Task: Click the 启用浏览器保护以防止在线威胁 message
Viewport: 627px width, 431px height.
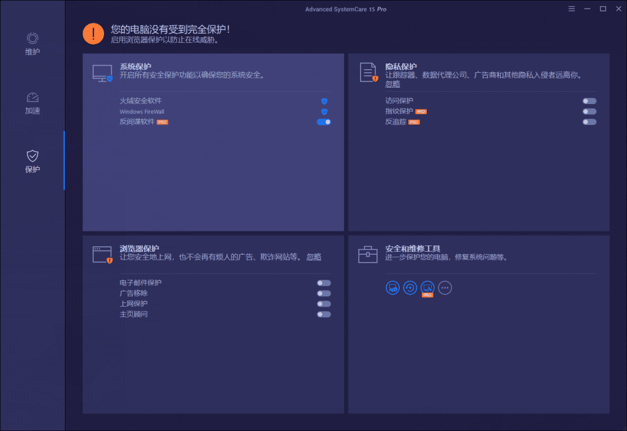Action: click(x=165, y=40)
